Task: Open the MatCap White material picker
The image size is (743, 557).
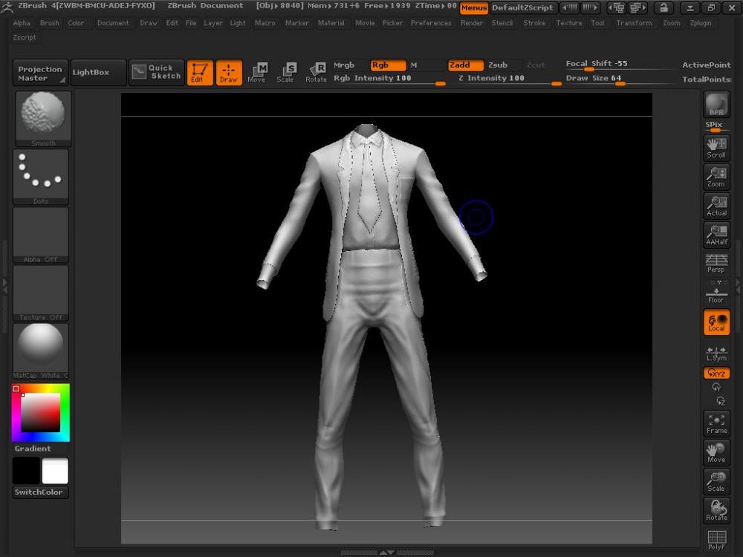Action: coord(41,351)
